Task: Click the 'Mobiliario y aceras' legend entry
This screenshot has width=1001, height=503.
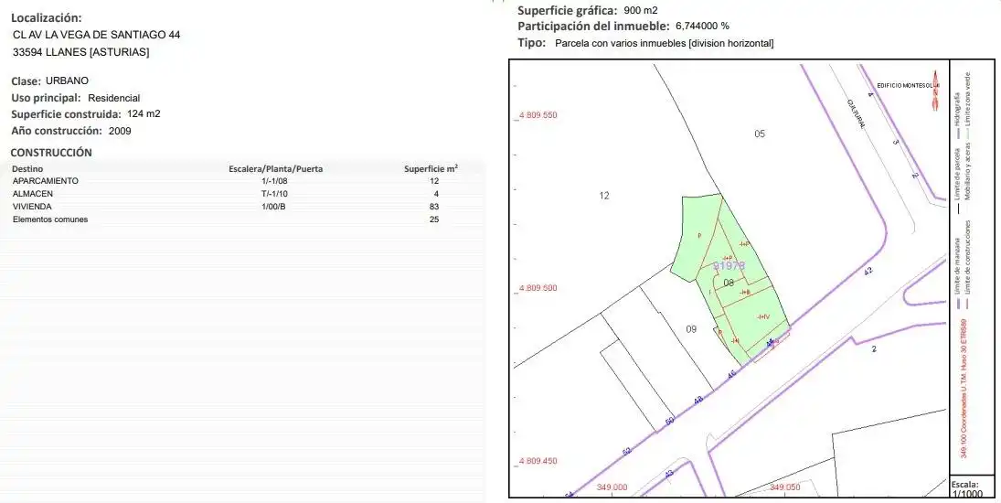Action: coord(968,169)
